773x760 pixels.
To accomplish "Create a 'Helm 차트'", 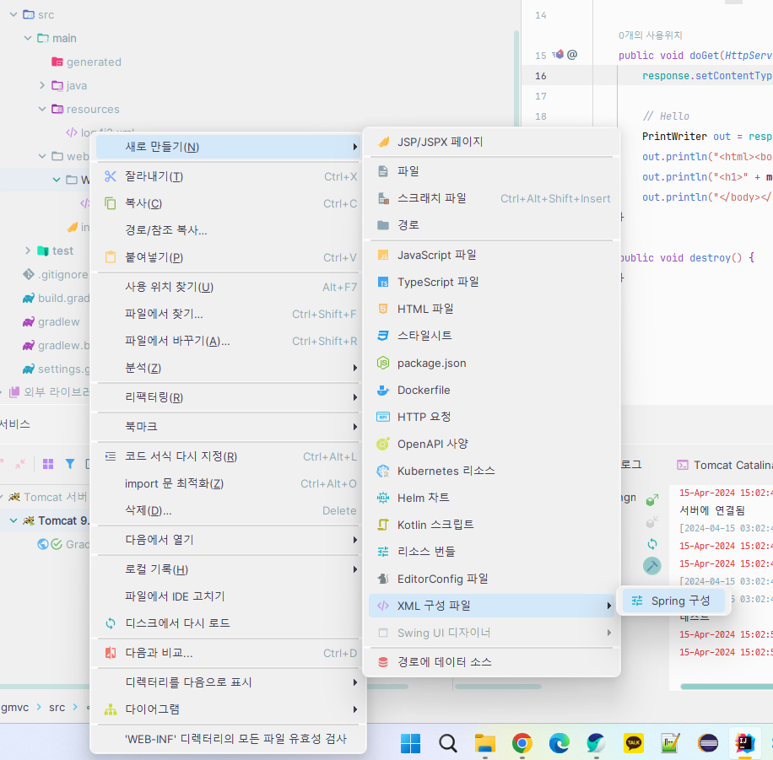I will (491, 498).
